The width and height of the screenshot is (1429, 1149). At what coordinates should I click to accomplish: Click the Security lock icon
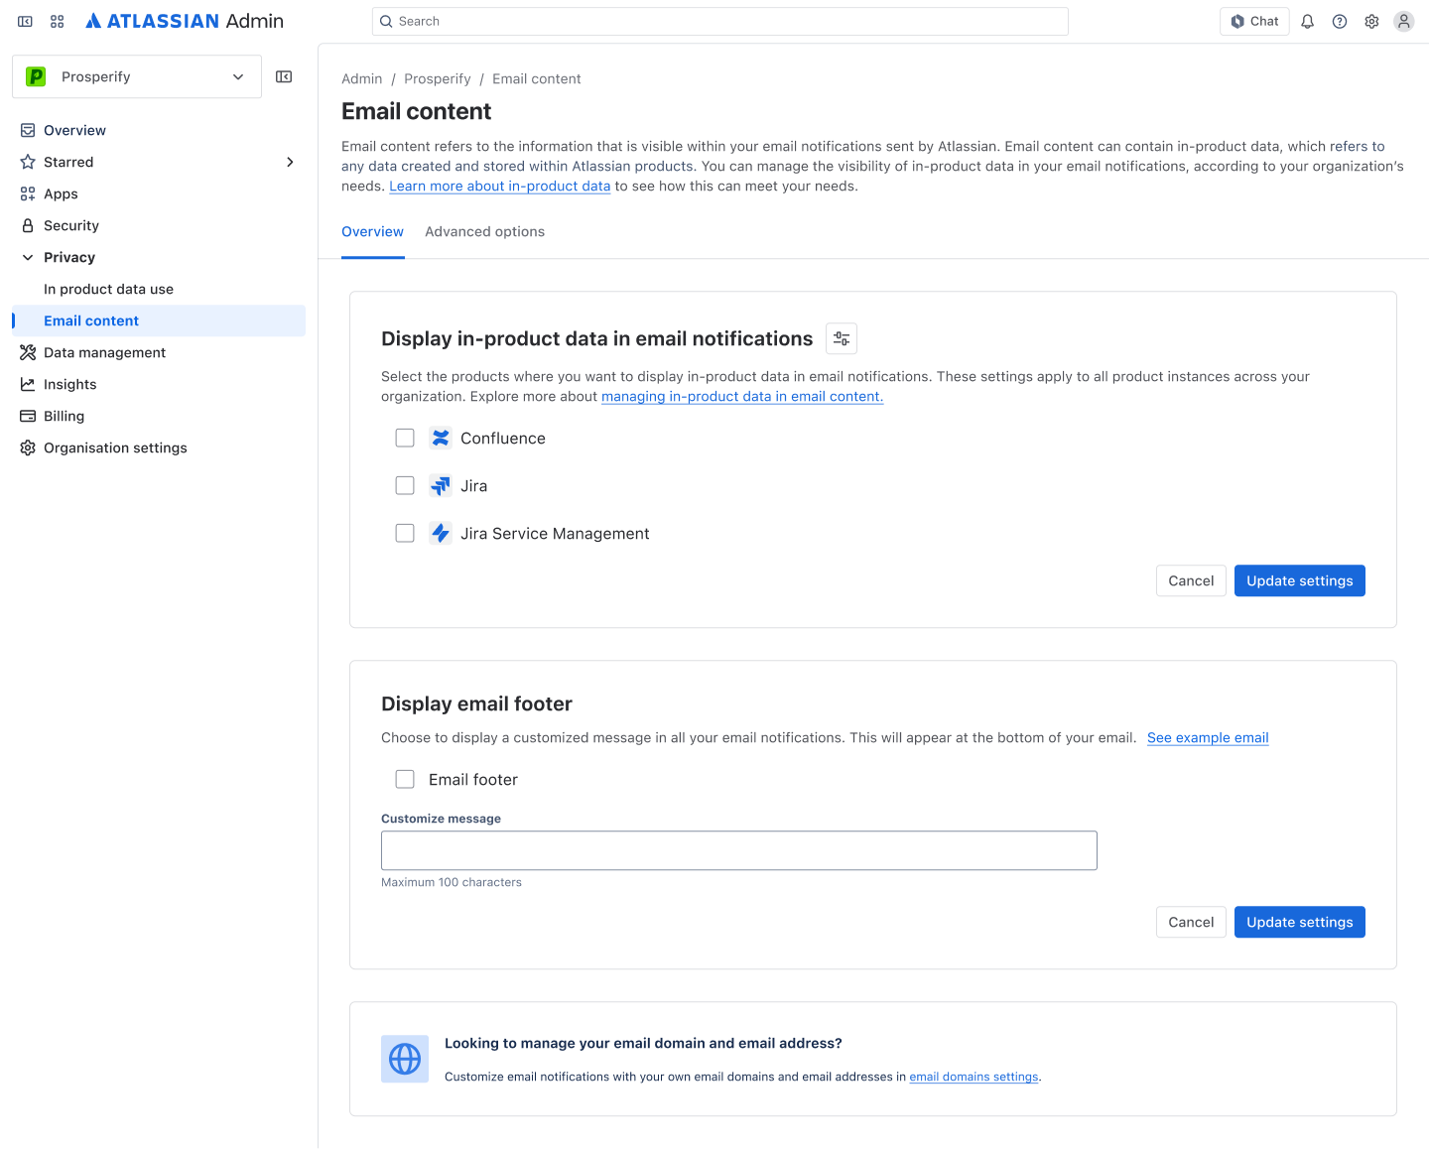click(28, 225)
